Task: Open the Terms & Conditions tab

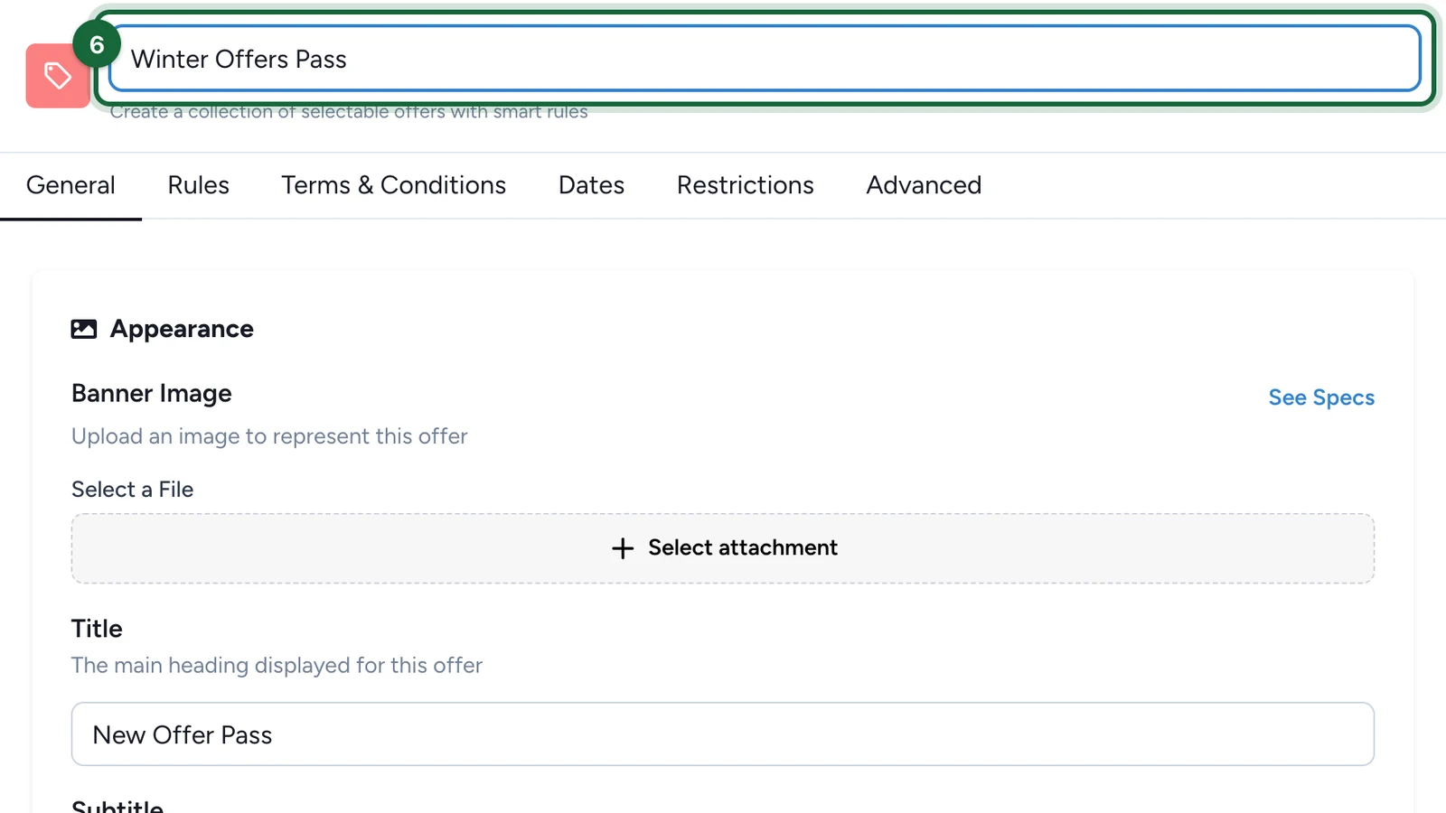Action: [x=393, y=185]
